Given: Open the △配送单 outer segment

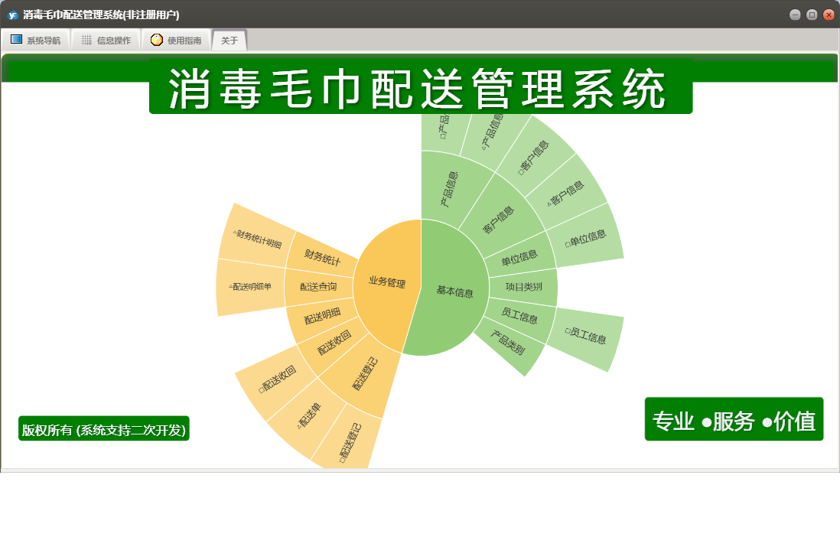Looking at the screenshot, I should pos(308,416).
